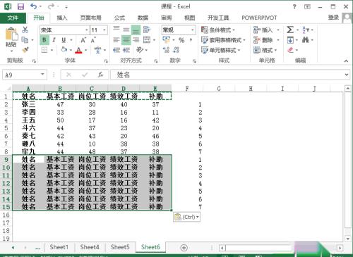Screen dimensions: 353x257
Task: Click Delete cells button
Action: tap(267, 40)
